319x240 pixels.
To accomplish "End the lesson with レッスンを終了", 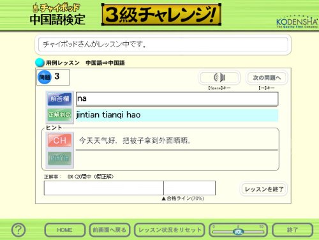I will [x=264, y=189].
